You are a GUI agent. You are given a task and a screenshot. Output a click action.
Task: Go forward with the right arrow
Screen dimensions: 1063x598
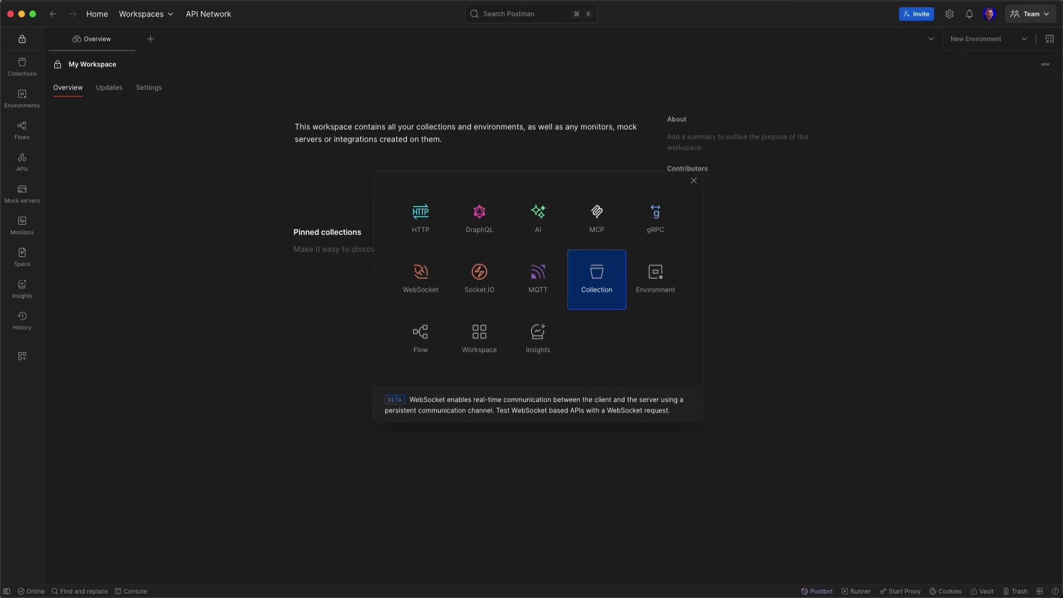73,14
